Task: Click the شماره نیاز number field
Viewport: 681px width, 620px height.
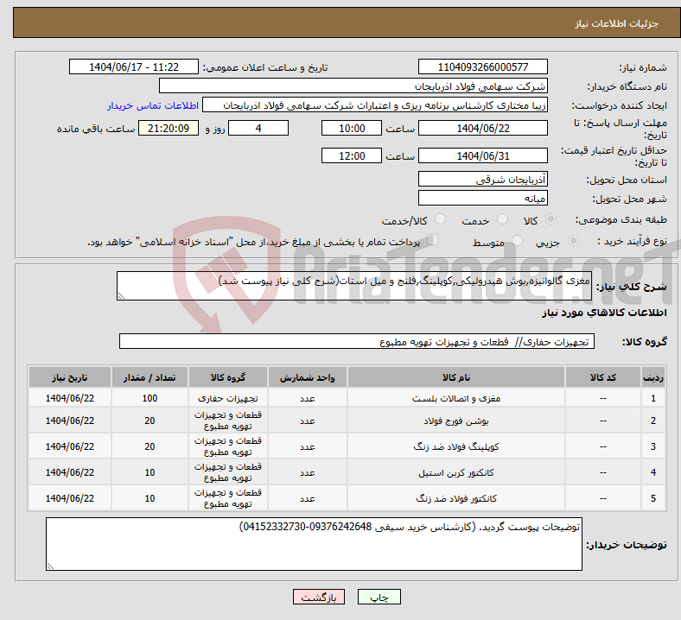Action: [x=483, y=67]
